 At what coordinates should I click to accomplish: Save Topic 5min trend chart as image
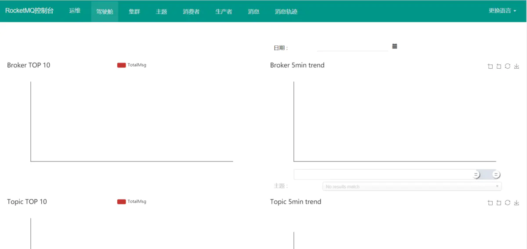pyautogui.click(x=516, y=203)
